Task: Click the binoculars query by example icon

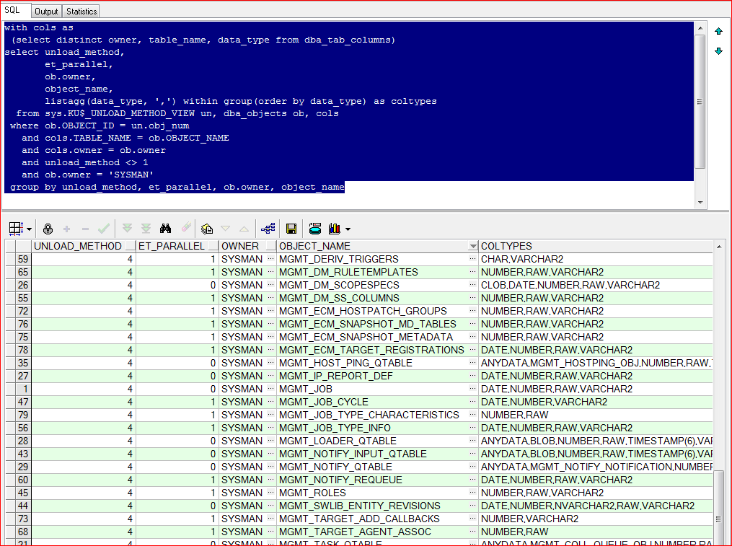Action: tap(165, 229)
